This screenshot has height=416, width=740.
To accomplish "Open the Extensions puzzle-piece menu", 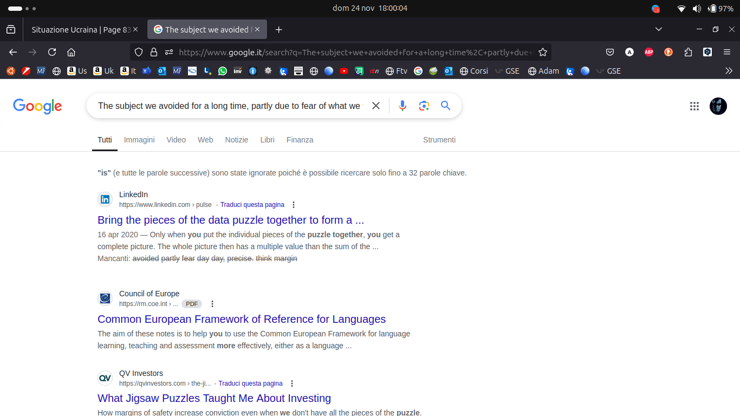I will point(688,52).
